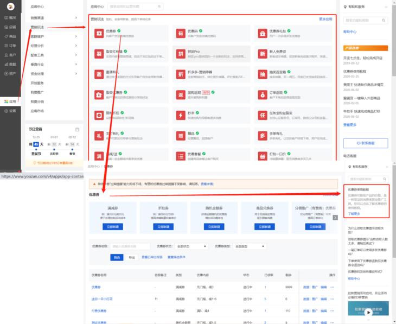Screen dimensions: 396x324
Task: Open the 邀请有礼 app icon
Action: [x=99, y=74]
